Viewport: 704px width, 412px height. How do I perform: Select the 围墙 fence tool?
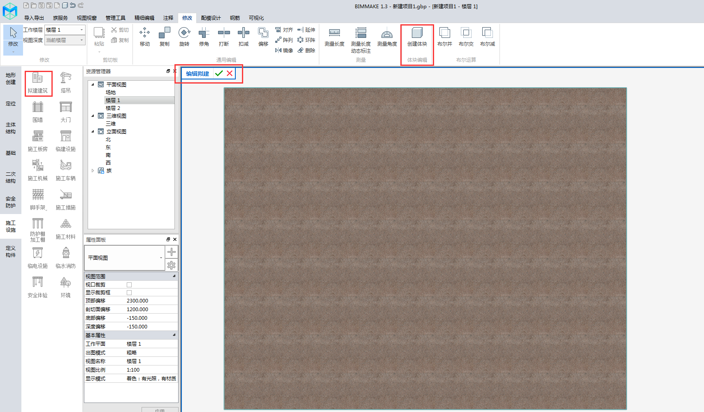point(38,112)
